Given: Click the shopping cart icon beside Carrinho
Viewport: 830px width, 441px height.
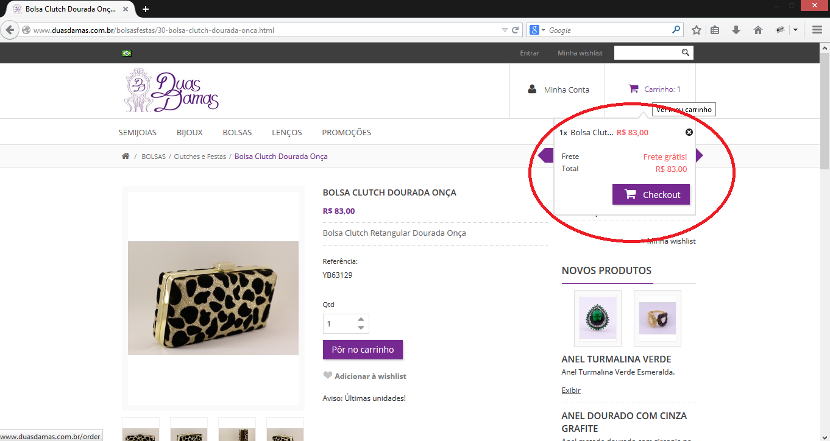Looking at the screenshot, I should [x=634, y=89].
